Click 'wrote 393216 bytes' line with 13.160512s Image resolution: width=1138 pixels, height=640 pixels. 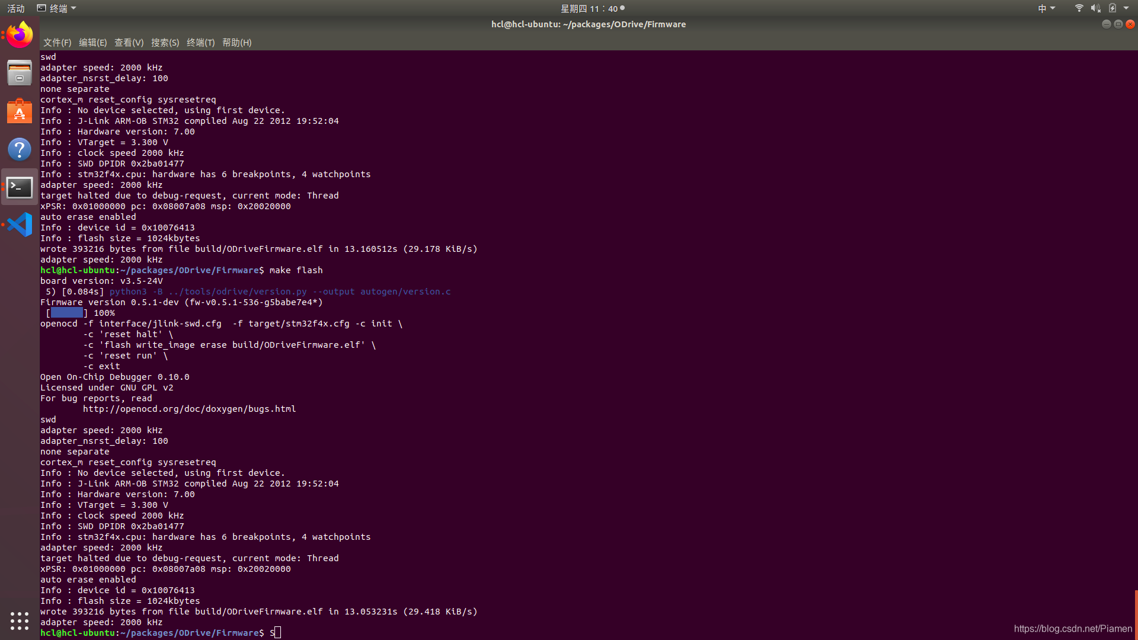[x=258, y=249]
